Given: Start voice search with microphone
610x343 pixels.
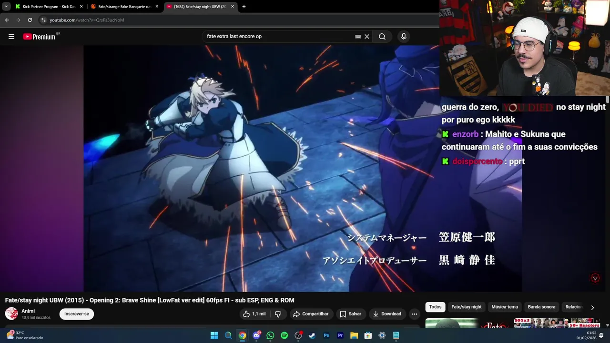Looking at the screenshot, I should pyautogui.click(x=404, y=37).
